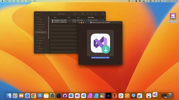Open the Go menu

(24, 1)
